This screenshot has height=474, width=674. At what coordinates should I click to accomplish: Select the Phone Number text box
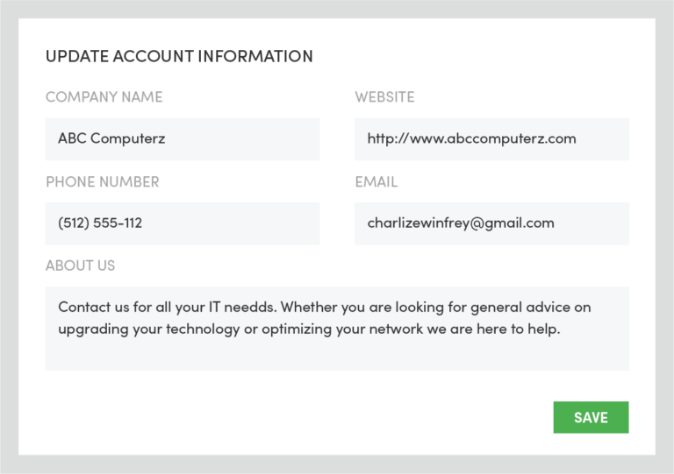coord(183,223)
